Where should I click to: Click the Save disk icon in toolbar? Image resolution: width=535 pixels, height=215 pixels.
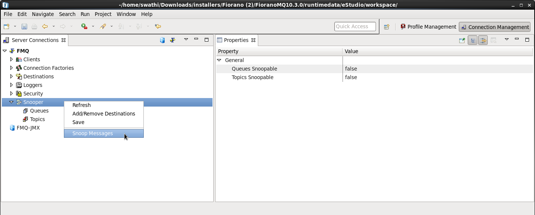pyautogui.click(x=24, y=26)
